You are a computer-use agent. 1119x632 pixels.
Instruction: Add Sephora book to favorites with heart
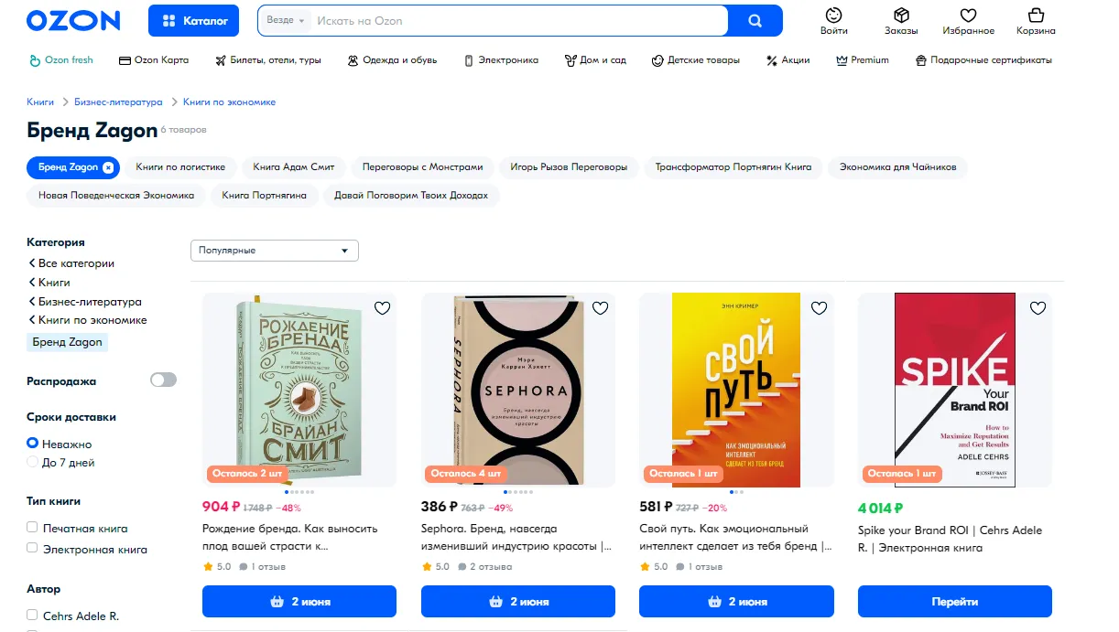pos(600,308)
